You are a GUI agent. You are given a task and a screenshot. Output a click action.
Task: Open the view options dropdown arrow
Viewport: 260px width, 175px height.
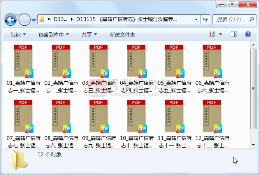click(220, 34)
